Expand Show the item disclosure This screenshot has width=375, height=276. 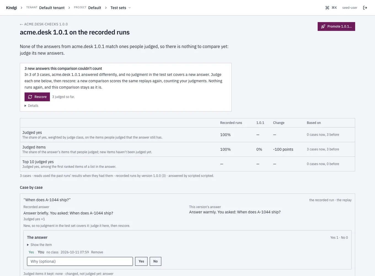[39, 245]
